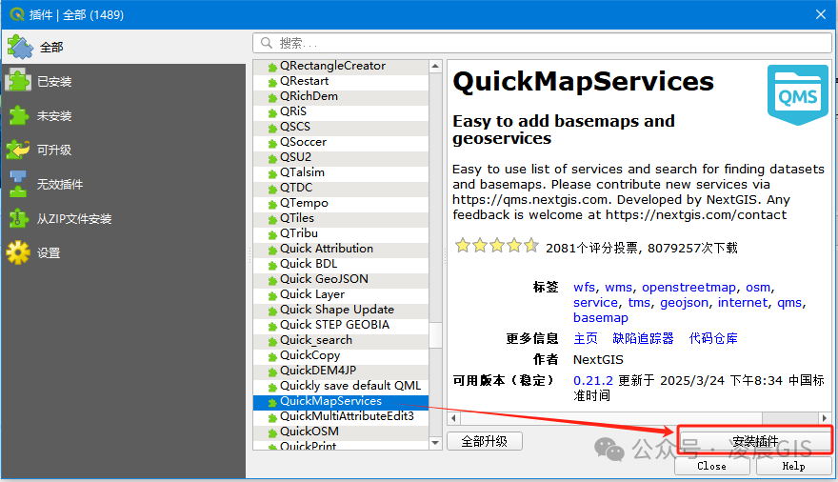Select the highlighted QuickMapServices entry
Image resolution: width=838 pixels, height=482 pixels.
(x=341, y=401)
